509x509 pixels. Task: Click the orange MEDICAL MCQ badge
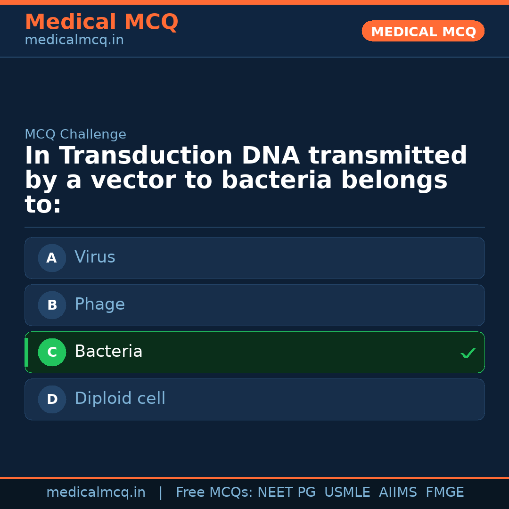click(x=423, y=32)
